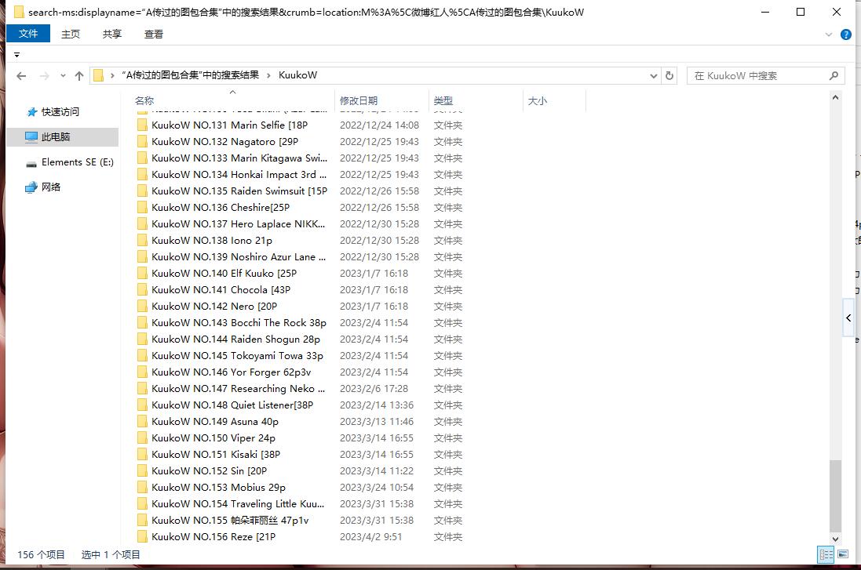The image size is (861, 570).
Task: Open the 共享 ribbon tab
Action: coord(112,34)
